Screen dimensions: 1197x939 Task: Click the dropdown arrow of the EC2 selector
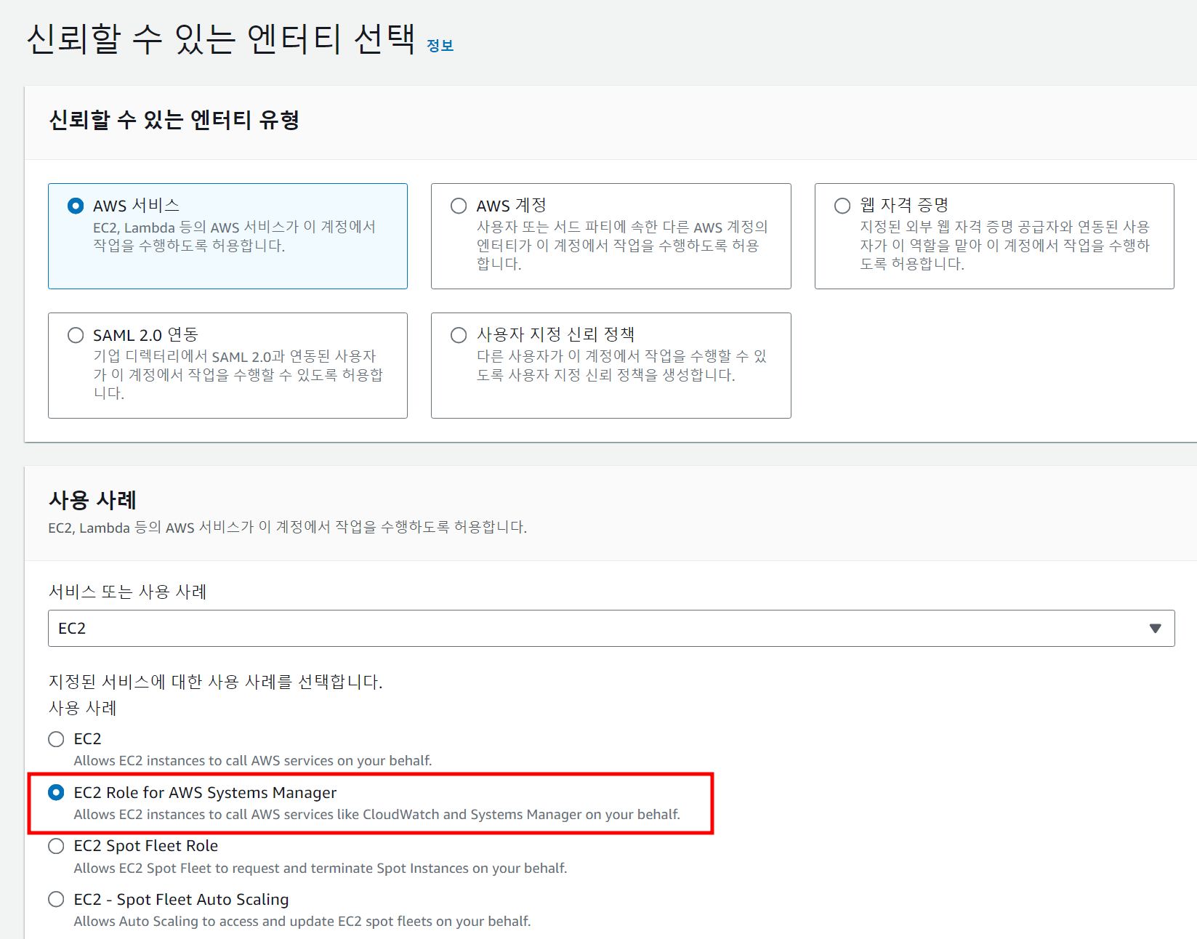coord(1155,628)
